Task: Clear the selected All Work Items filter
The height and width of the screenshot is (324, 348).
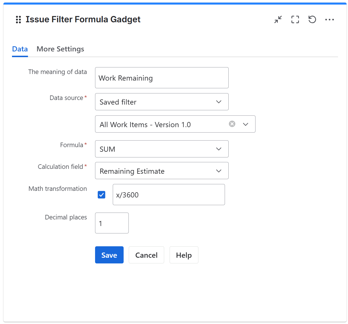Action: pos(232,124)
